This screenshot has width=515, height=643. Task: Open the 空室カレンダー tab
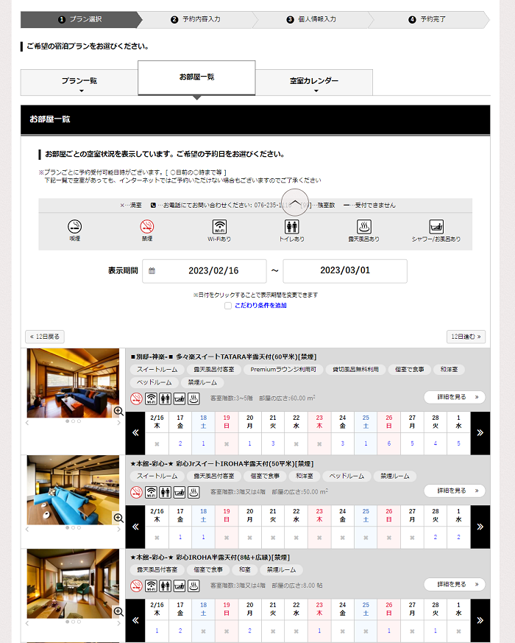pyautogui.click(x=314, y=82)
